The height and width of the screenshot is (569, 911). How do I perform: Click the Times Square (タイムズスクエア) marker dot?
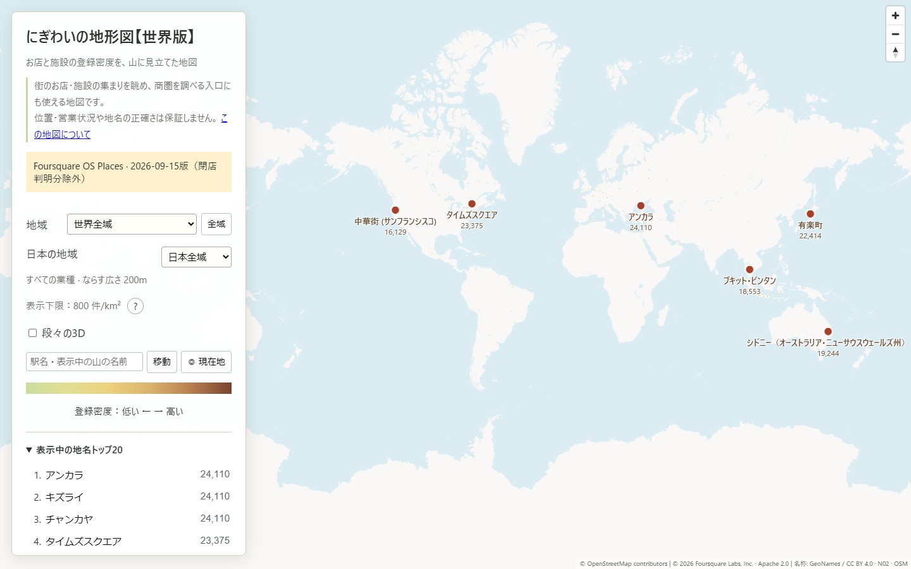click(x=472, y=204)
